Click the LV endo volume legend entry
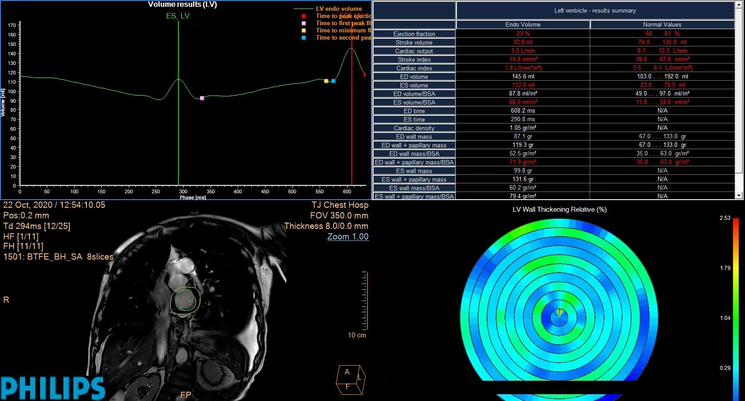The width and height of the screenshot is (745, 401). (x=339, y=9)
